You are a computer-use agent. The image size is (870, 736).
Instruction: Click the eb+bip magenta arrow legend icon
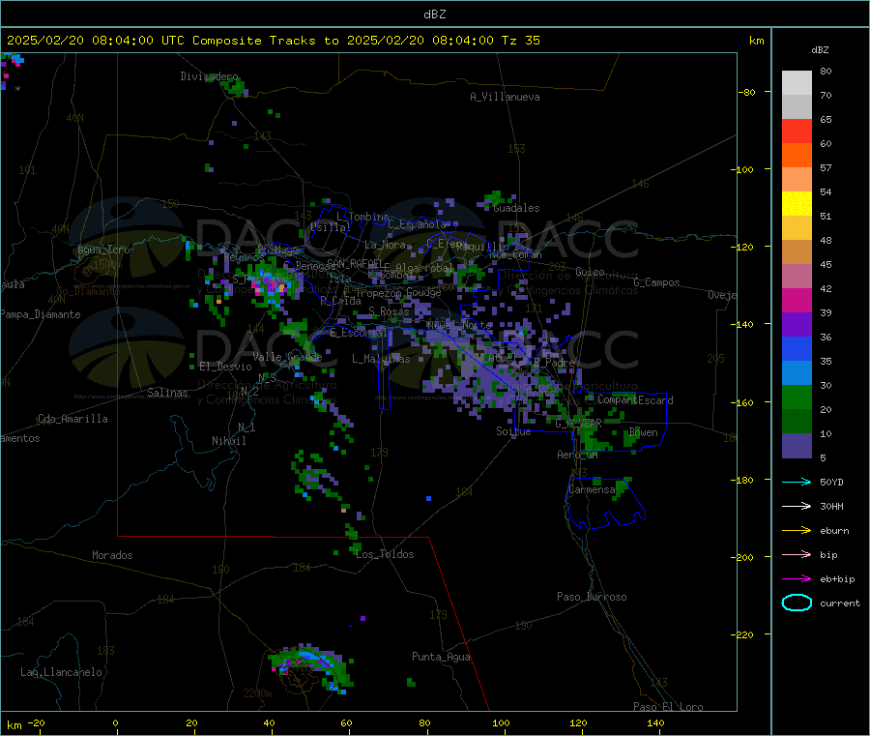tap(797, 578)
